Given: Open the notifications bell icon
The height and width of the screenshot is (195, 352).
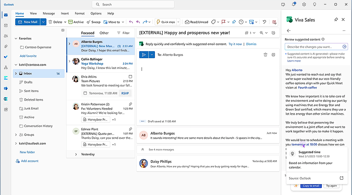Looking at the screenshot, I should point(294,4).
